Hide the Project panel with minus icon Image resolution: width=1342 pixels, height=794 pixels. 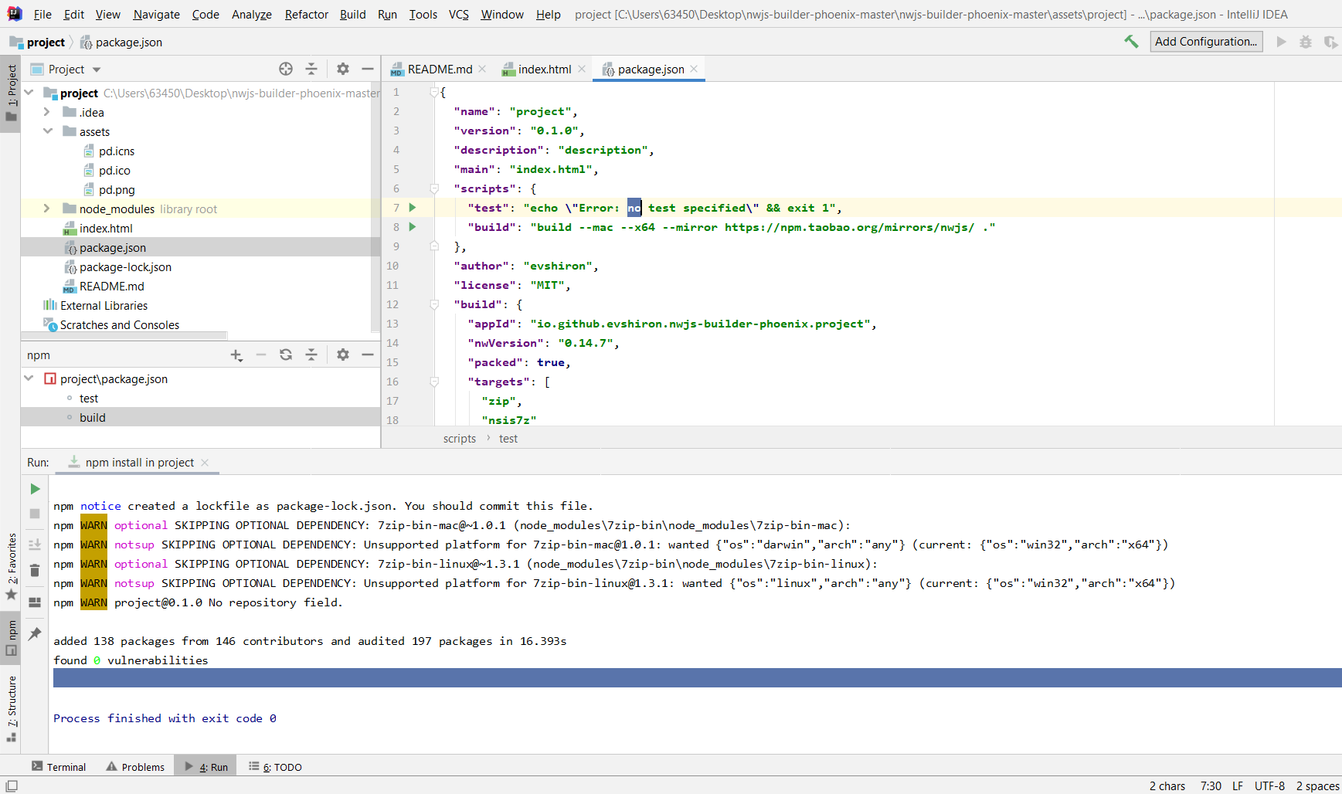[x=368, y=69]
